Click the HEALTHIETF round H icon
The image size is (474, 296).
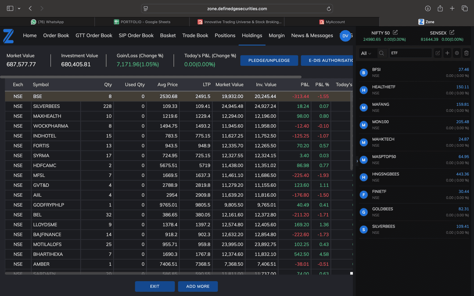point(364,90)
